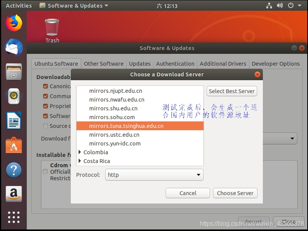Switch to the Other Software tab
Screen dimensions: 308x231
tap(104, 64)
